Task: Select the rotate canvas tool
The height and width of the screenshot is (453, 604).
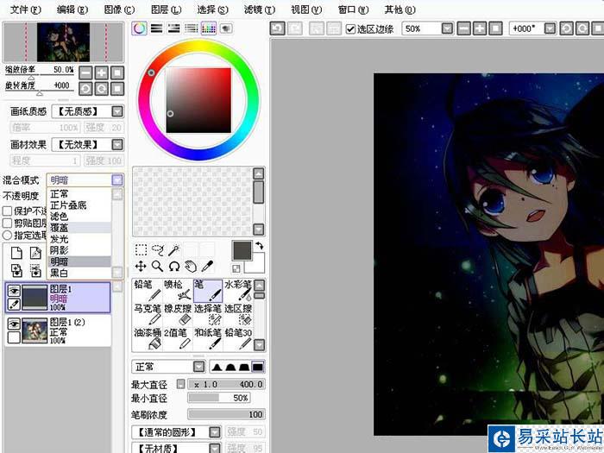Action: coord(174,266)
